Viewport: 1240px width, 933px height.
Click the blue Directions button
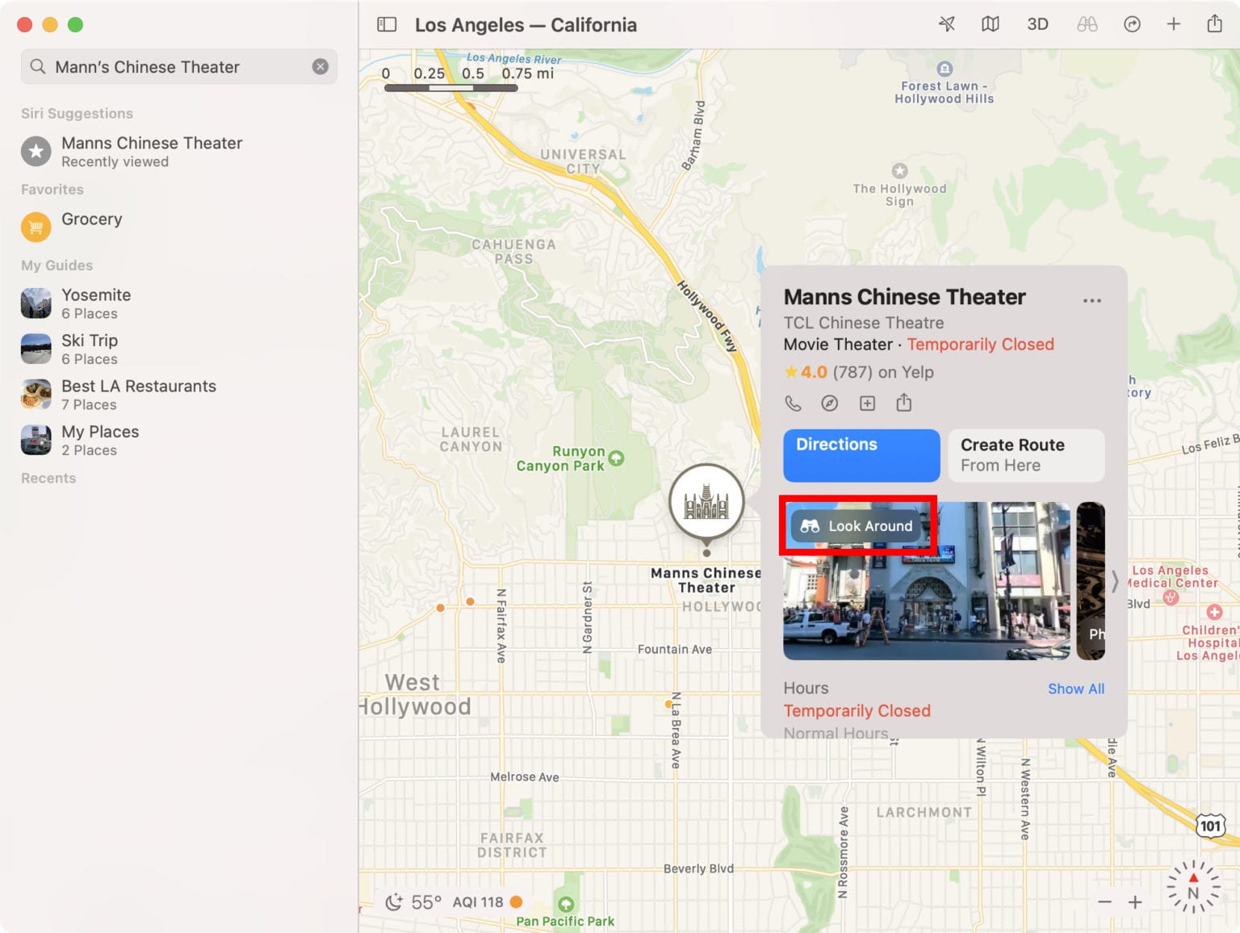861,455
